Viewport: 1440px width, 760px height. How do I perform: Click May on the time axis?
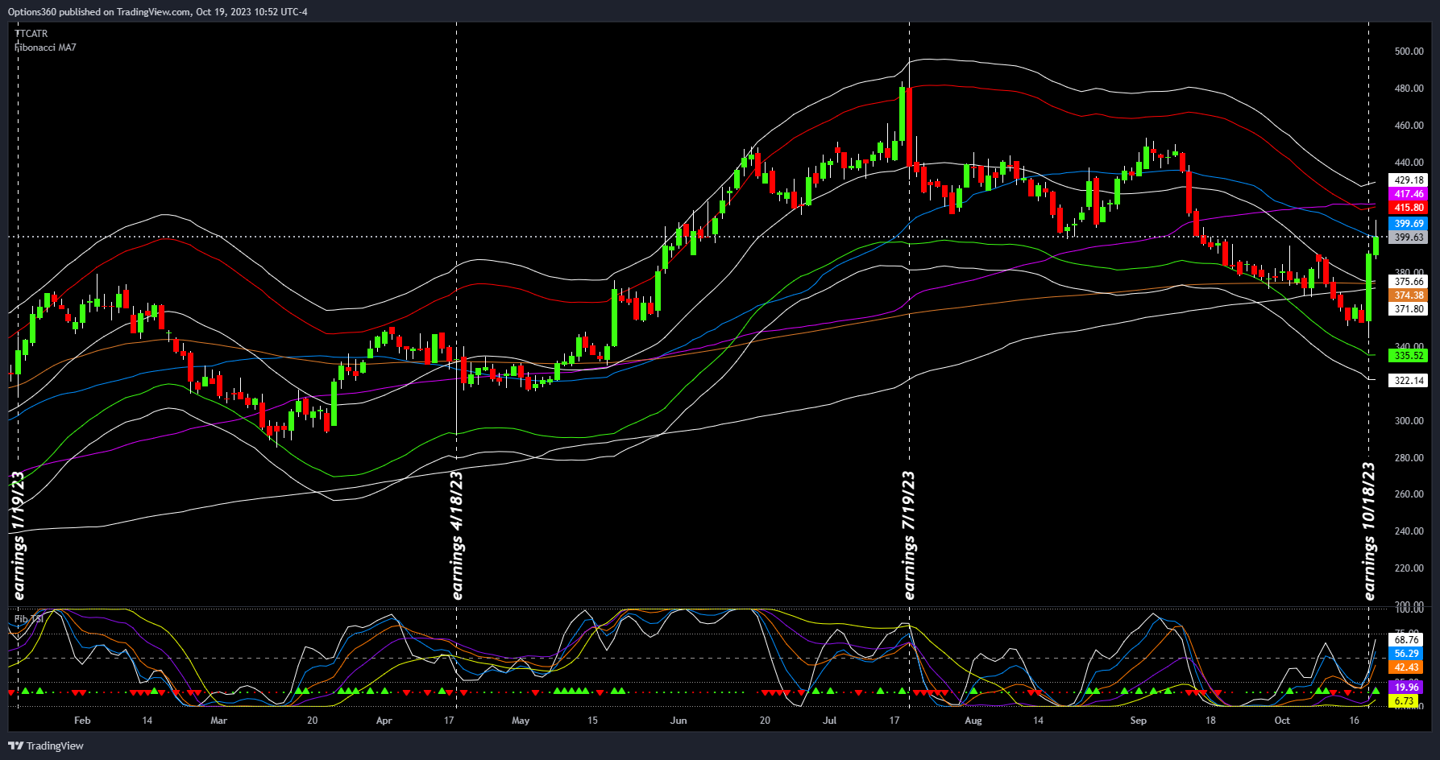click(521, 721)
